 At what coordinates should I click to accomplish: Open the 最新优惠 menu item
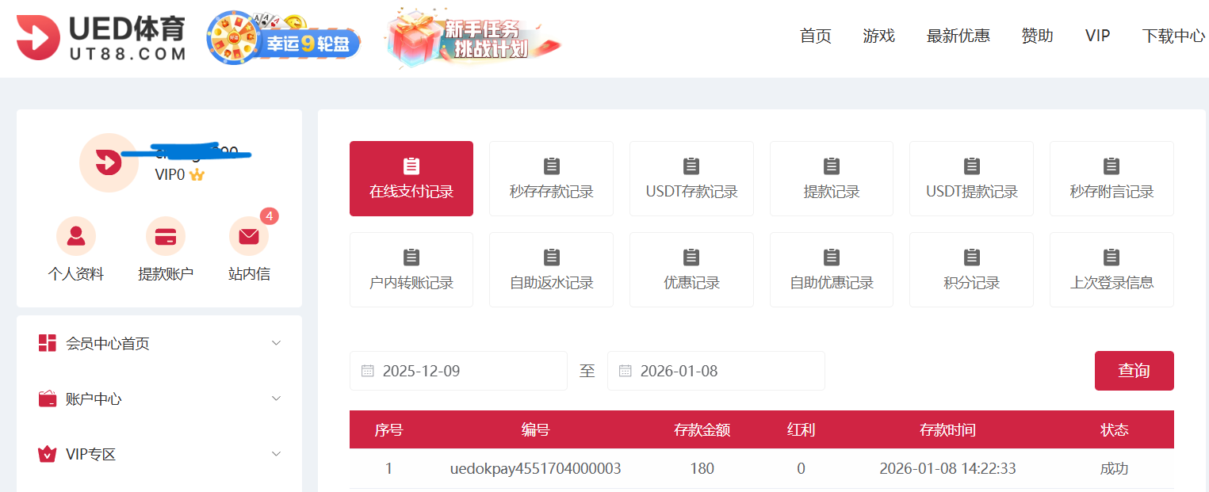pos(958,36)
